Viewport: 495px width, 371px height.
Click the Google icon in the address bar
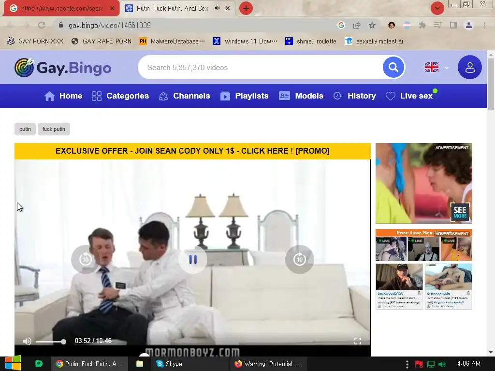click(x=341, y=25)
